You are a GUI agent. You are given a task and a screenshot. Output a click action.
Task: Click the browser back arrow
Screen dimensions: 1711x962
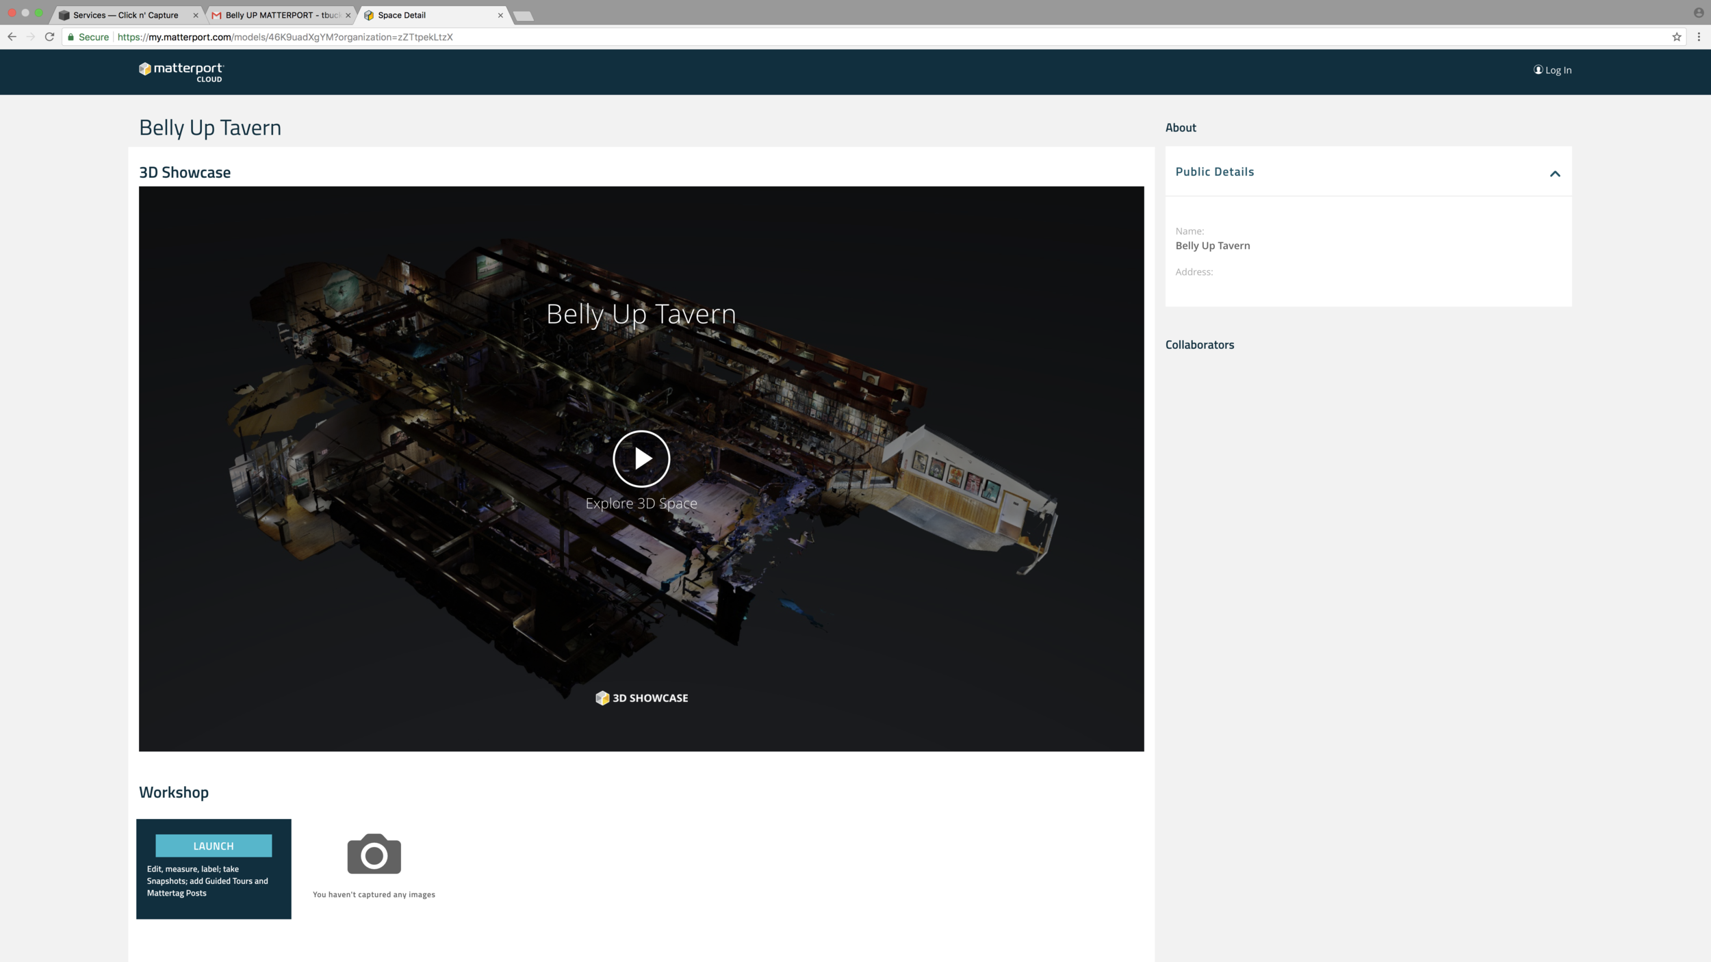12,37
